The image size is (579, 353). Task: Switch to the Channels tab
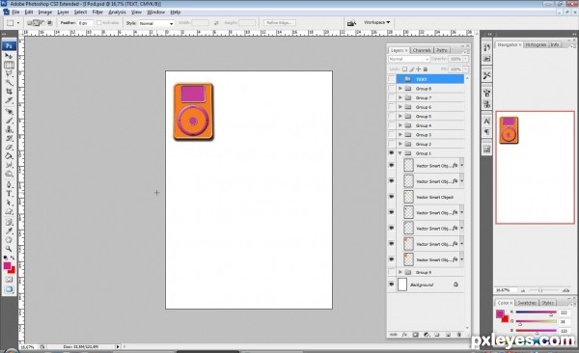tap(422, 50)
